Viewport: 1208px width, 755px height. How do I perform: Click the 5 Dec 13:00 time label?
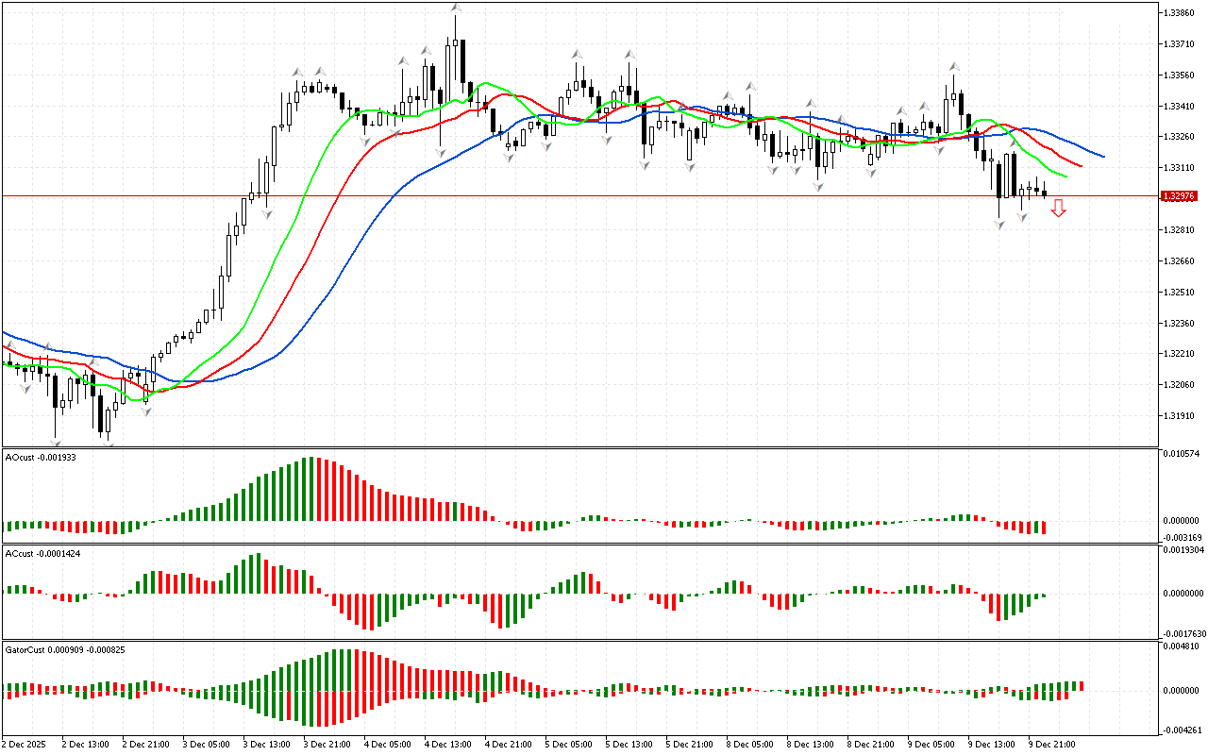(628, 744)
